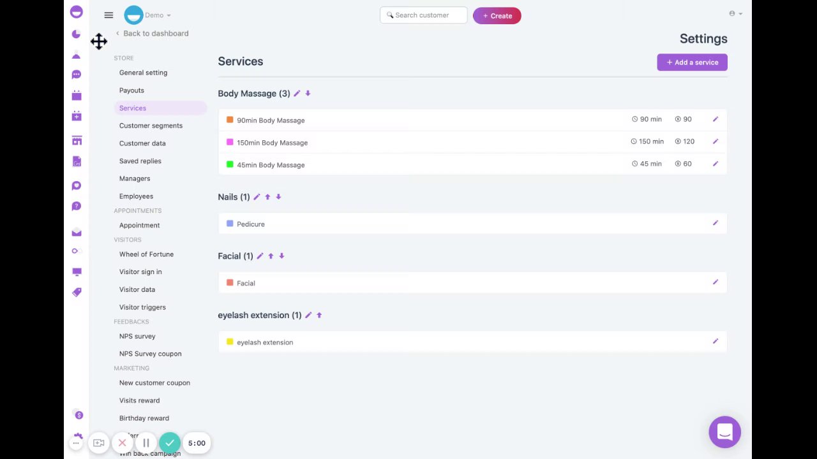Click the green 45min Body Massage color swatch
Viewport: 817px width, 459px height.
pos(230,164)
